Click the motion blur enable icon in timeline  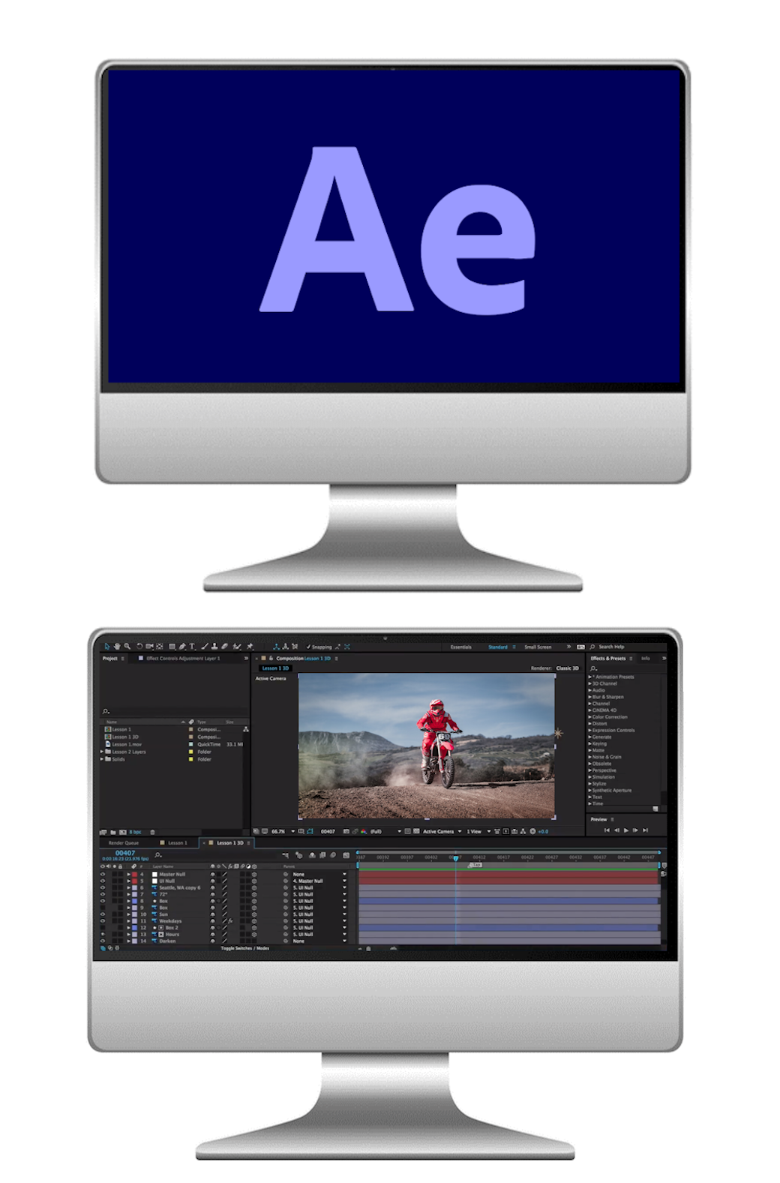coord(333,855)
